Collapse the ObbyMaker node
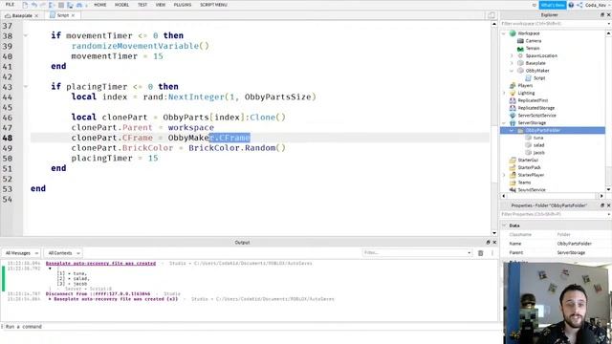This screenshot has width=612, height=344. tap(512, 71)
